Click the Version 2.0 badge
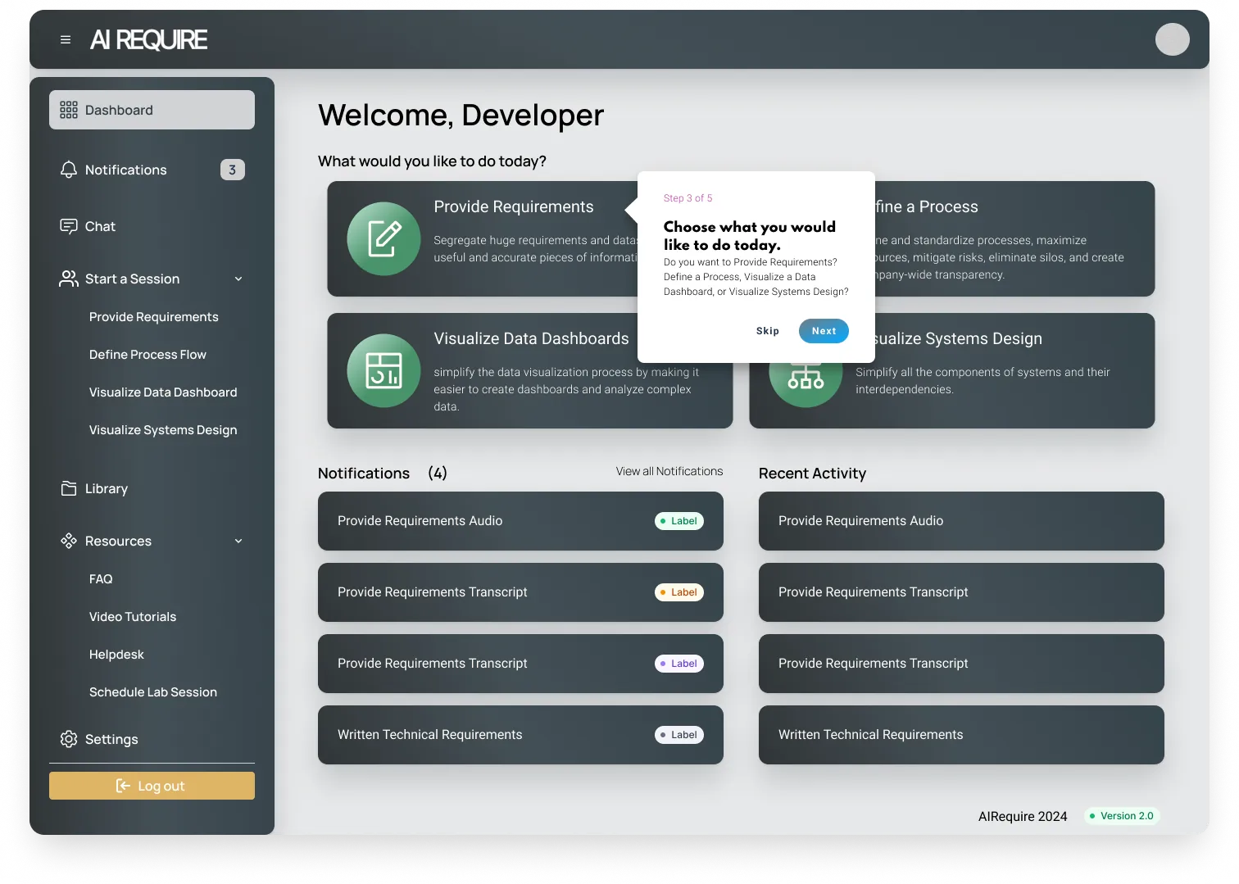Screen dimensions: 1239x884 coord(1122,816)
